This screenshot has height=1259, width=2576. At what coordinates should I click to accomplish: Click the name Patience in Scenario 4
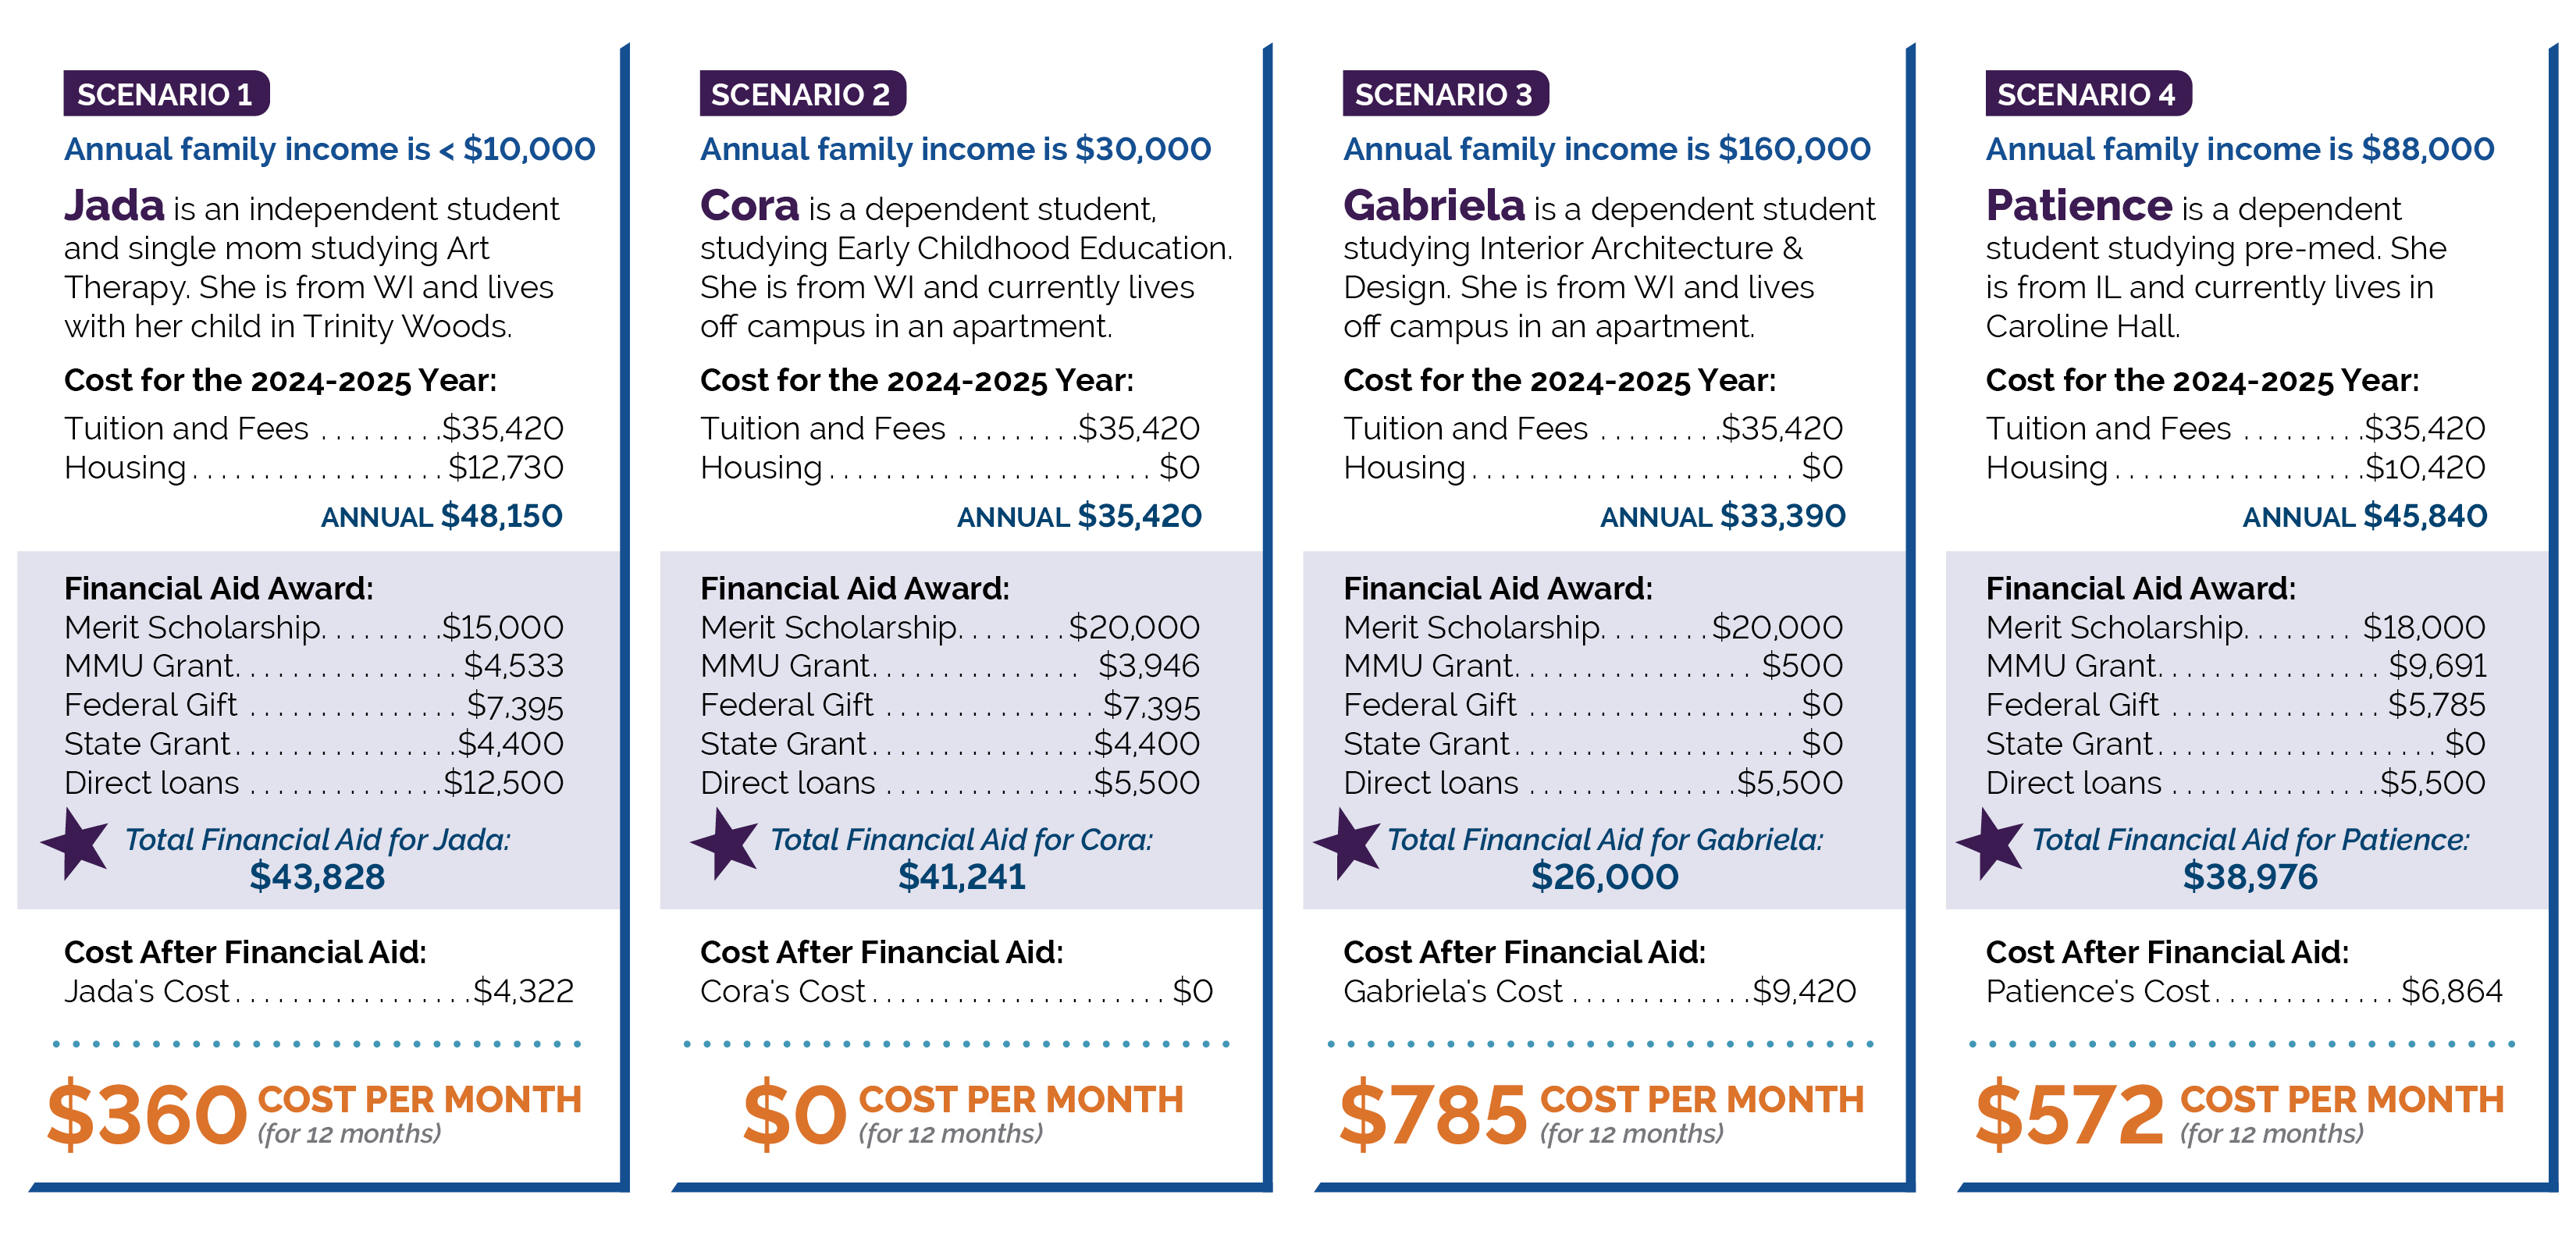point(2079,206)
